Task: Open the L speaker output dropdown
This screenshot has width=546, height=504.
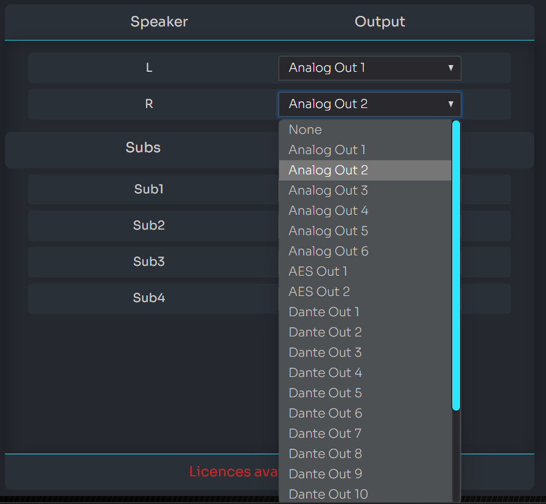Action: (x=369, y=68)
